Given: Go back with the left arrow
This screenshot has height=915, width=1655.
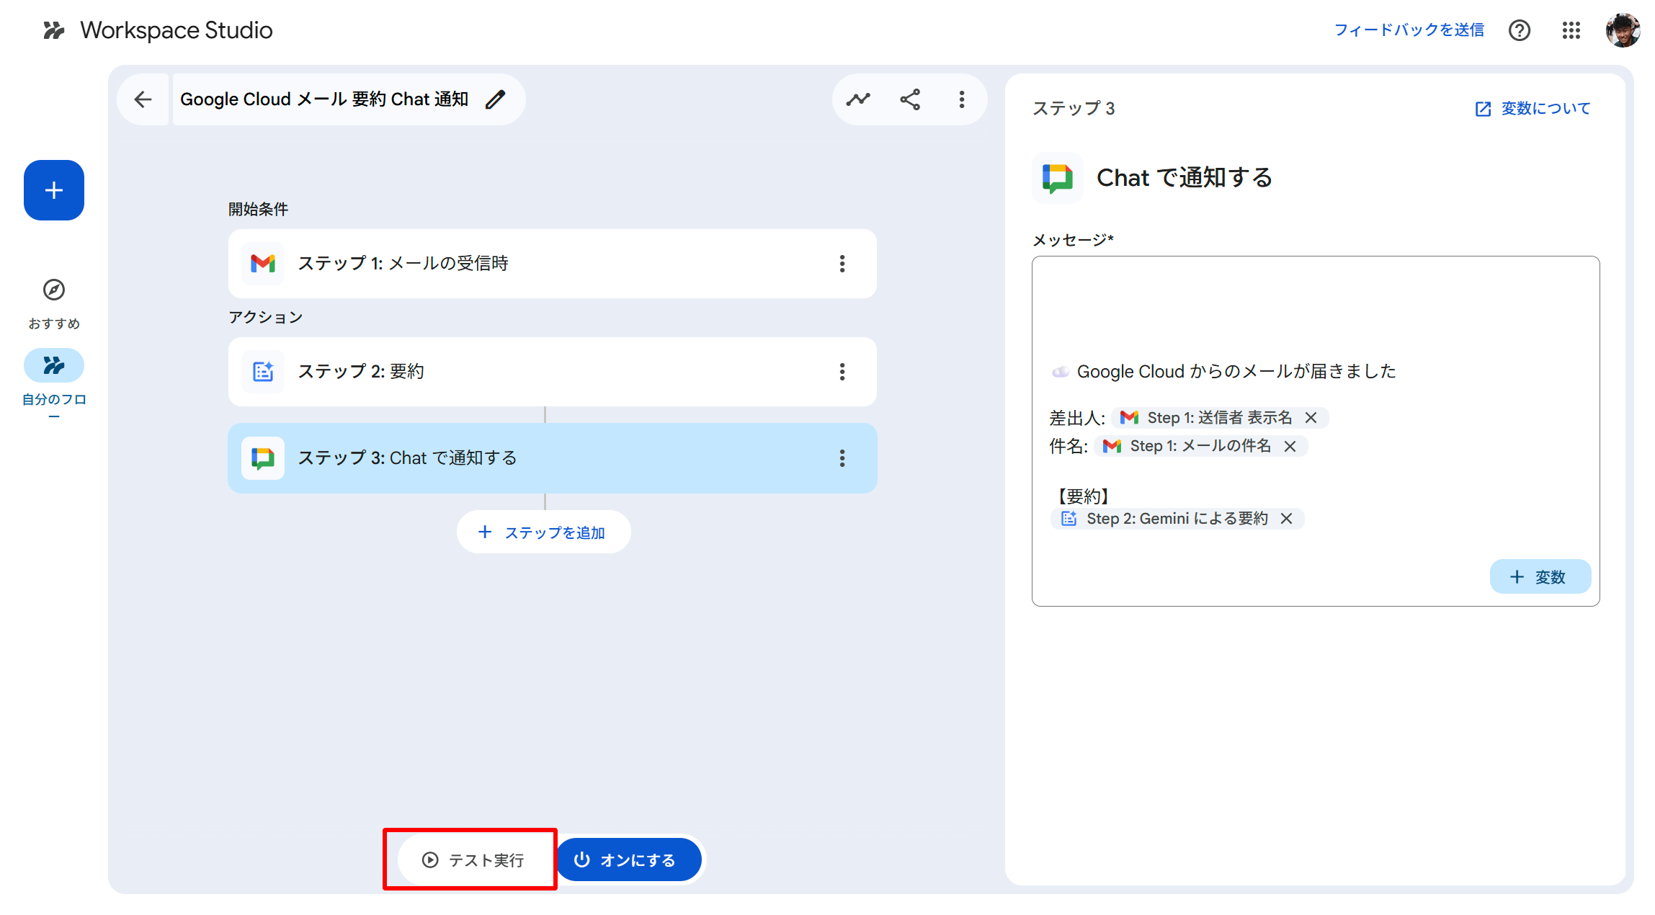Looking at the screenshot, I should 143,99.
